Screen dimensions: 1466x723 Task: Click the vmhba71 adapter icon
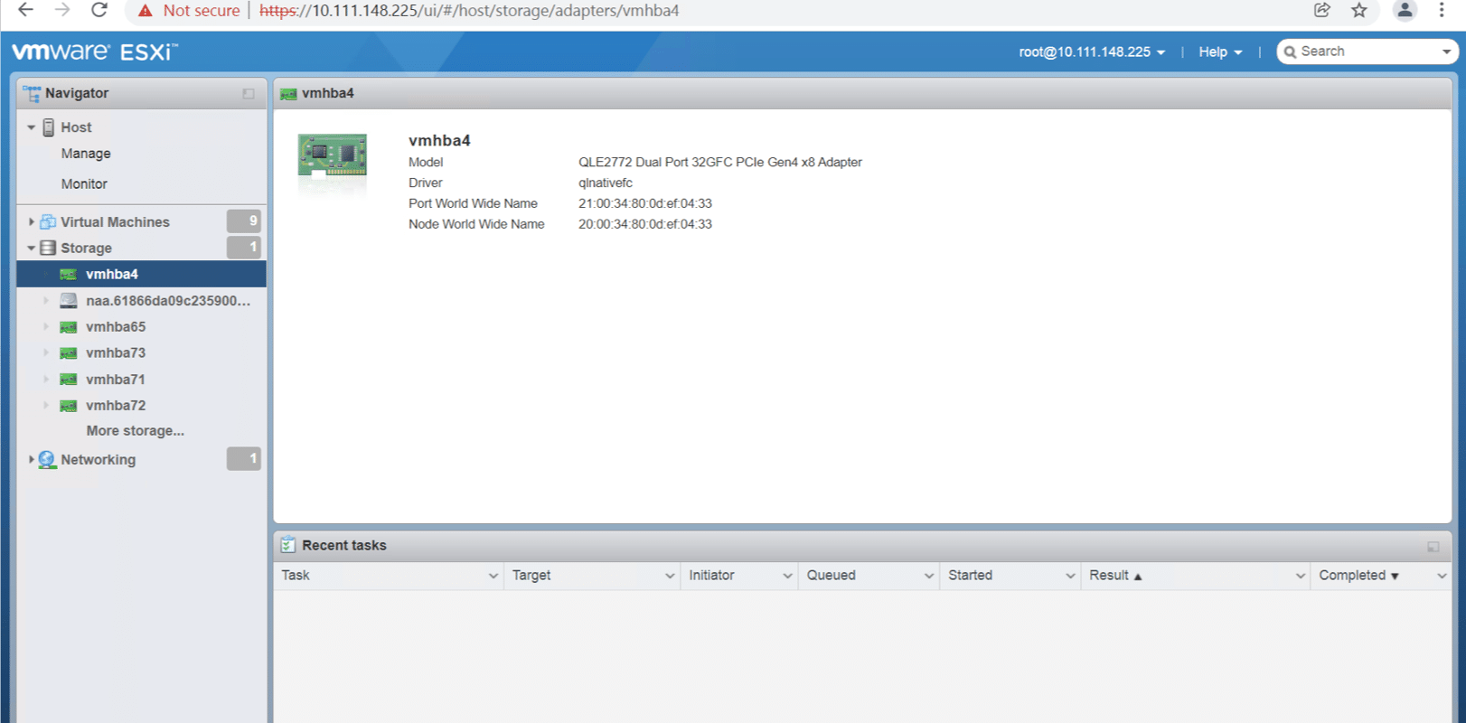(68, 380)
